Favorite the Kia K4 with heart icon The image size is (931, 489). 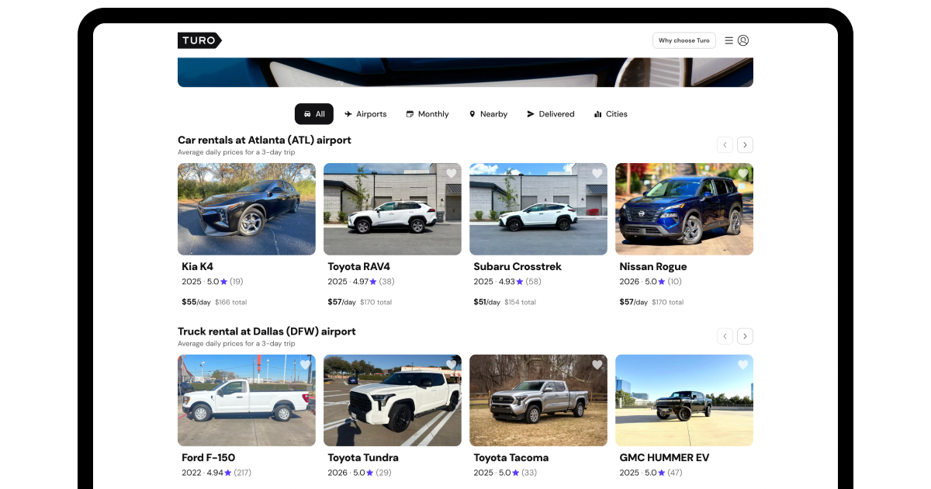[305, 174]
